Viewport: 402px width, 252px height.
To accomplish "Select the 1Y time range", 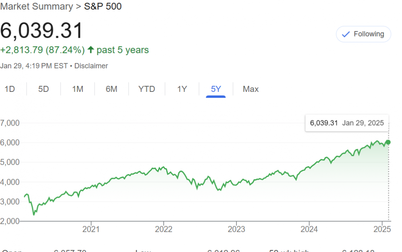I will (182, 89).
